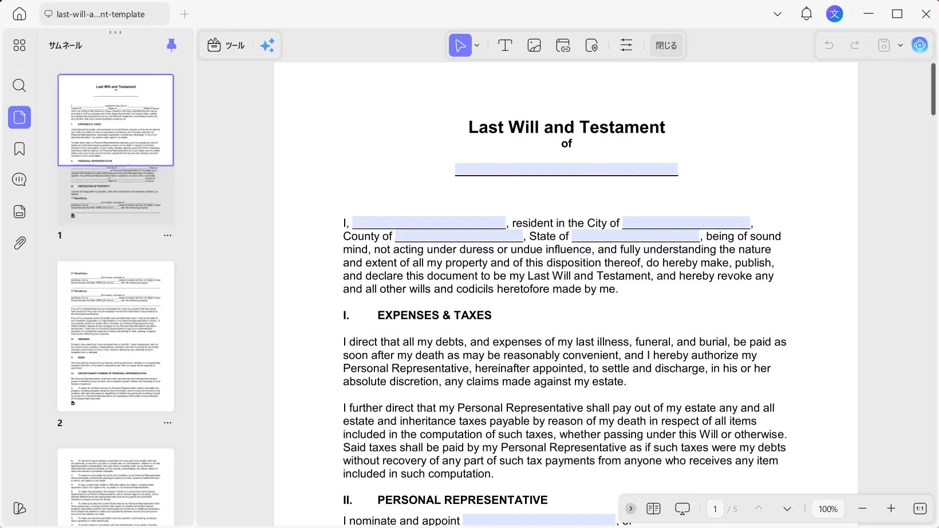
Task: Click the 閉じる button
Action: 666,46
